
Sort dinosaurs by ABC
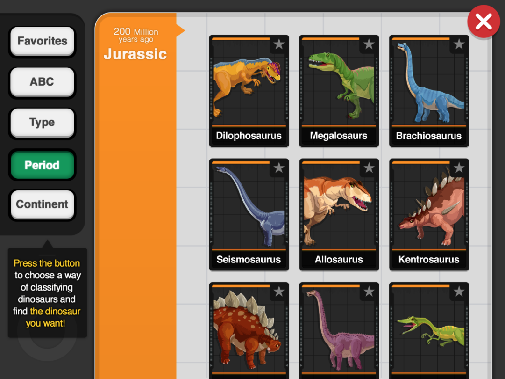(42, 82)
